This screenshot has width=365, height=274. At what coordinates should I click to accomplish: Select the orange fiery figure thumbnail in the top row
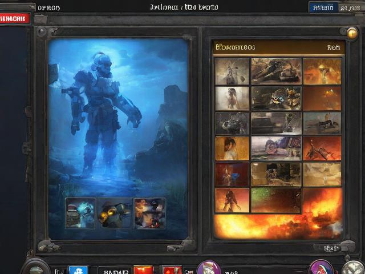[322, 71]
